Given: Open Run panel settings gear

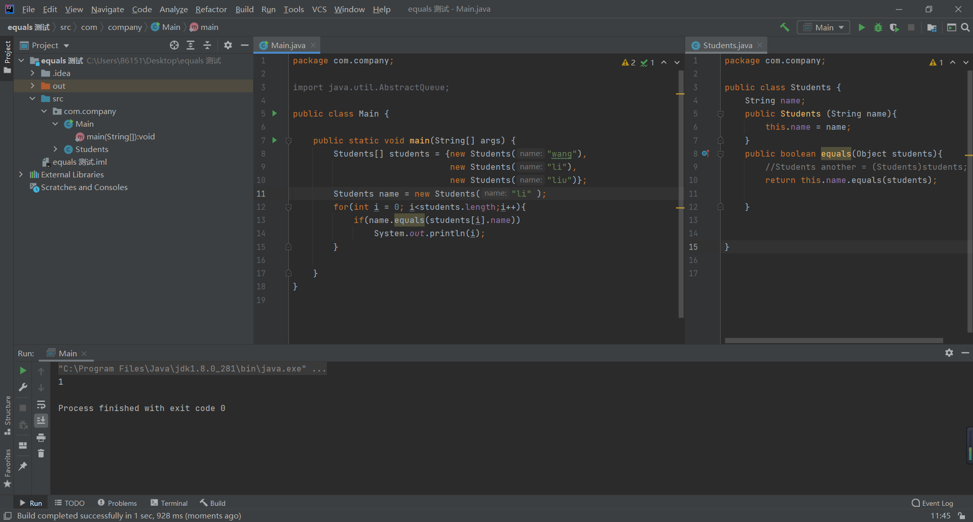Looking at the screenshot, I should pos(949,353).
